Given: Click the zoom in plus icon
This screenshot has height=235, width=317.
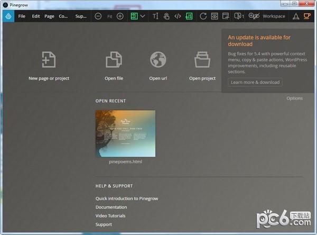Looking at the screenshot, I should pyautogui.click(x=120, y=16).
